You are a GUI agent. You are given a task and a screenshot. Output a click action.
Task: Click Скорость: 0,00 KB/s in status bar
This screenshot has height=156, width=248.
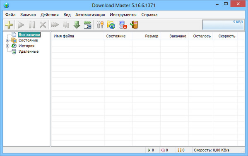(x=212, y=150)
